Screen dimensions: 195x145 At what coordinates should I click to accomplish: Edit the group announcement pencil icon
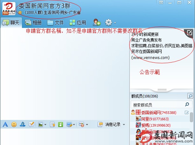pos(189,33)
